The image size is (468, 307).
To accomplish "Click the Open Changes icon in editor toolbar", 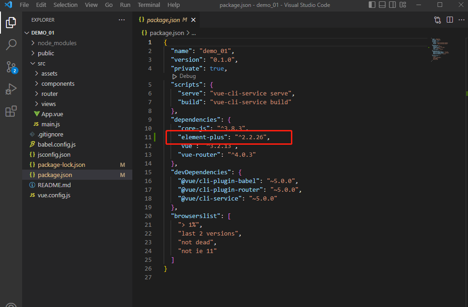I will click(438, 20).
